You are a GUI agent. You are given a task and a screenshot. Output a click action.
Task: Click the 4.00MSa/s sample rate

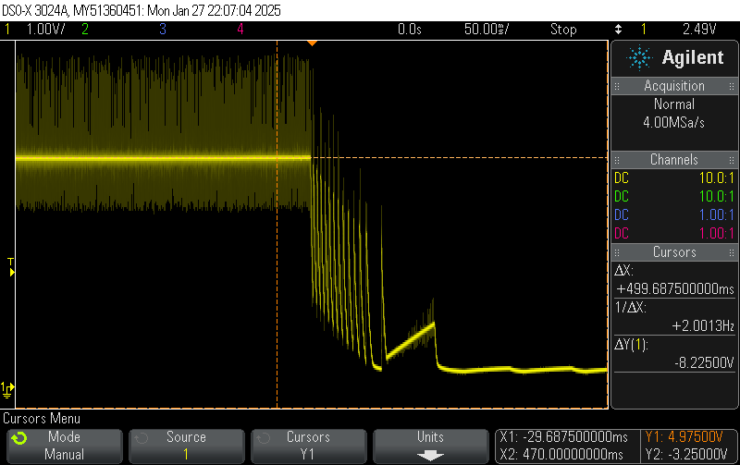coord(674,123)
